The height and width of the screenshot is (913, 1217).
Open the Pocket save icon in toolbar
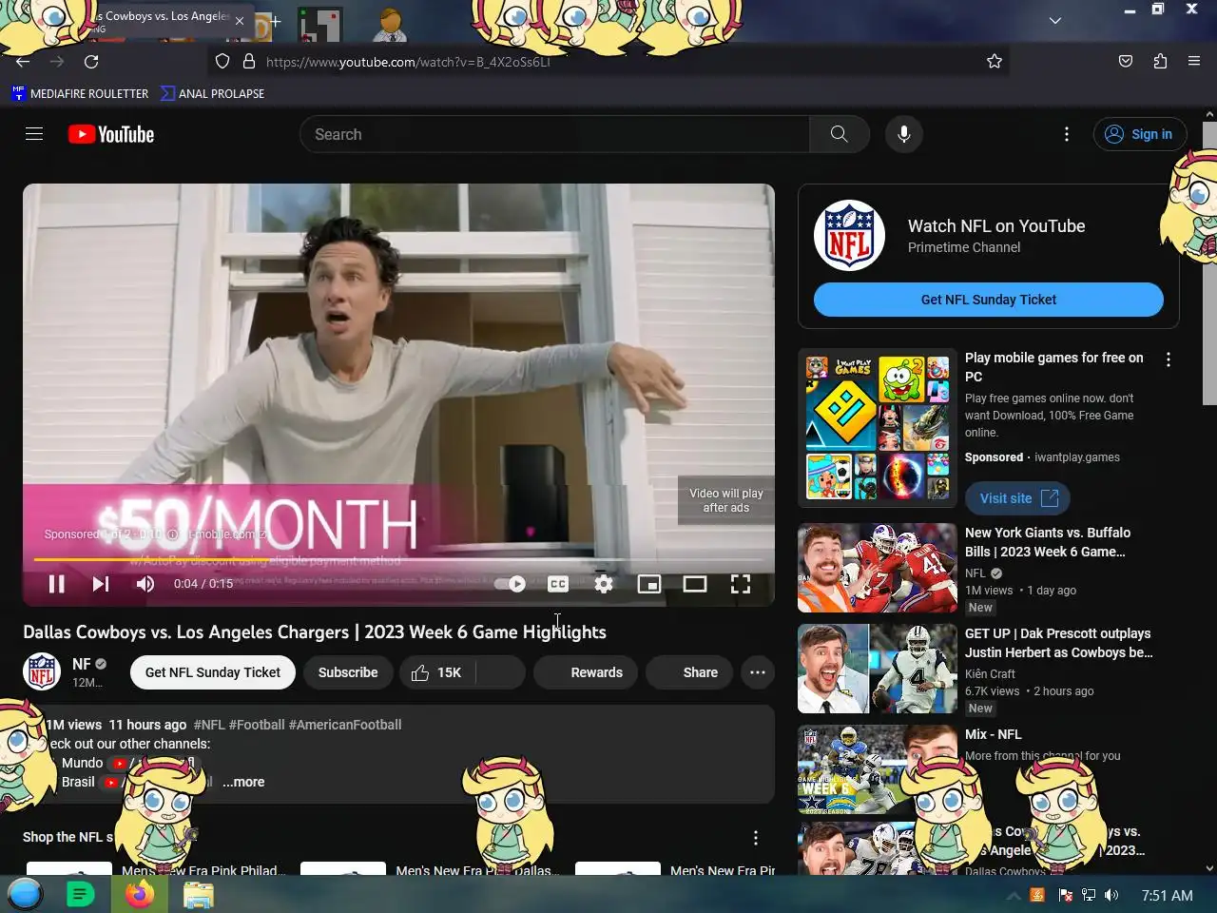[1126, 61]
